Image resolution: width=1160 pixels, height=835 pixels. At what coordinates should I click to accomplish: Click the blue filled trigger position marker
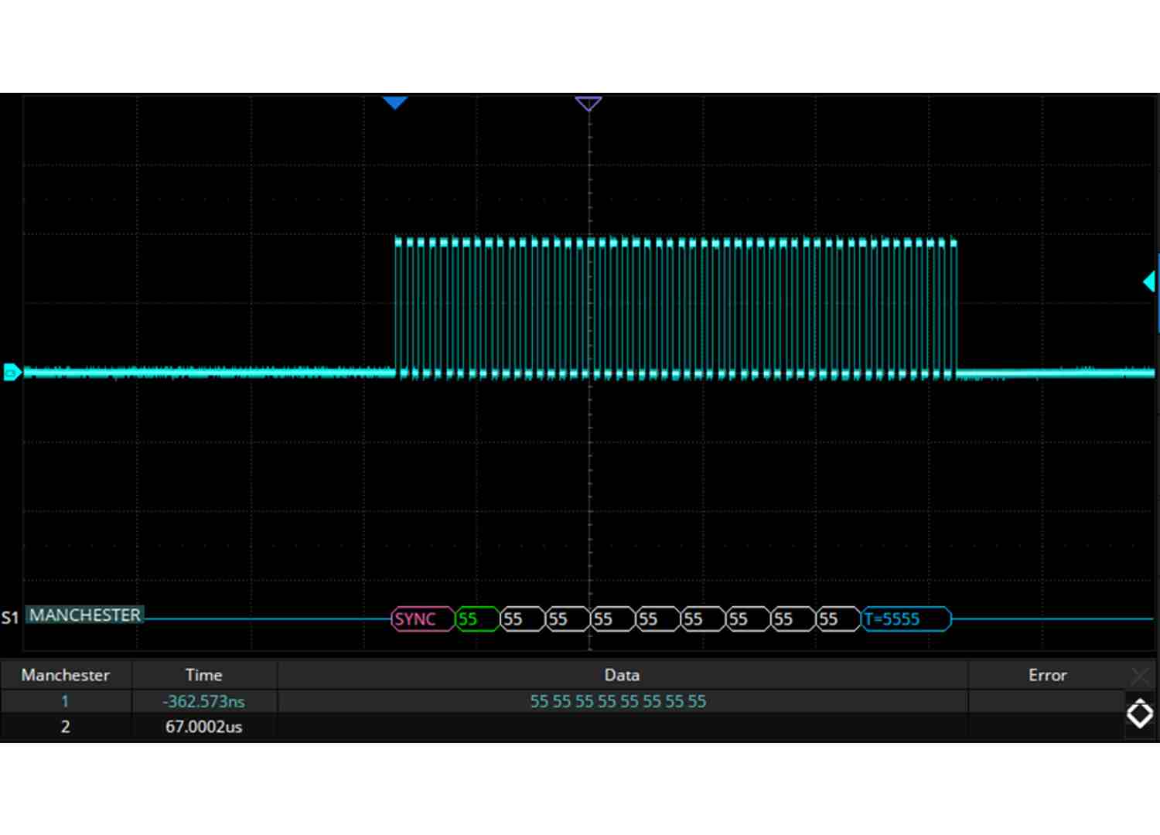395,103
